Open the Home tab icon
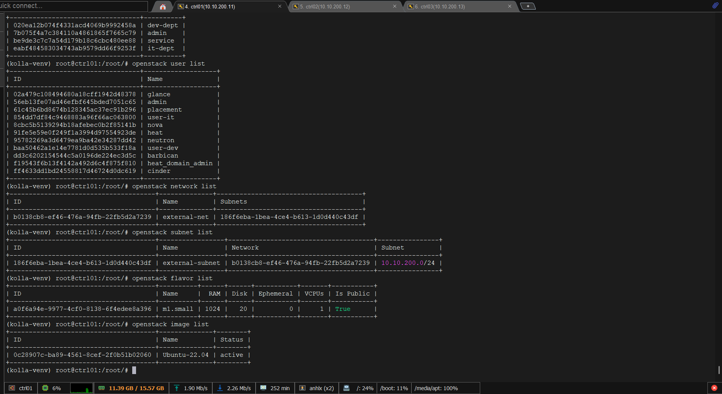 (x=163, y=7)
